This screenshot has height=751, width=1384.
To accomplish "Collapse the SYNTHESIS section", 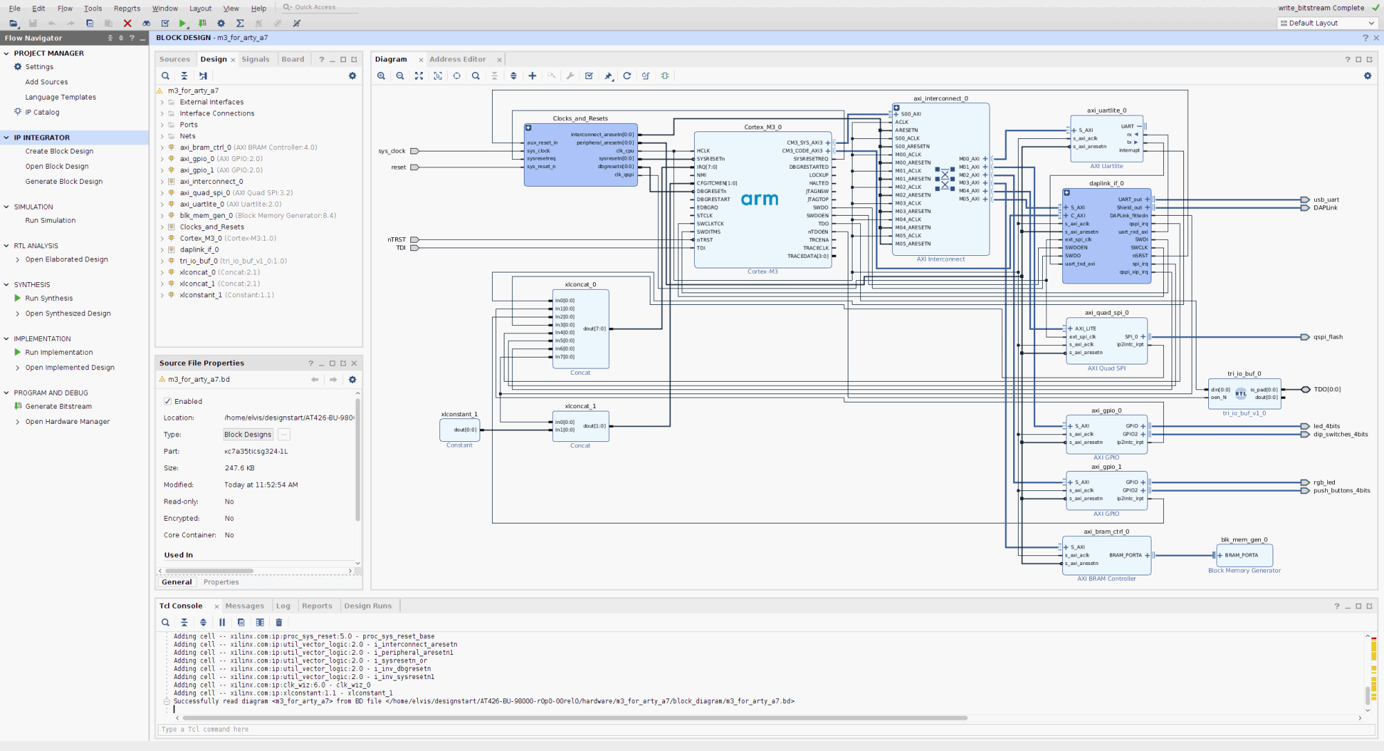I will click(x=6, y=285).
